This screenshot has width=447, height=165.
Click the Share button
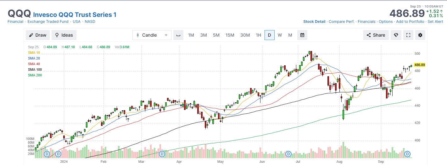(x=376, y=35)
